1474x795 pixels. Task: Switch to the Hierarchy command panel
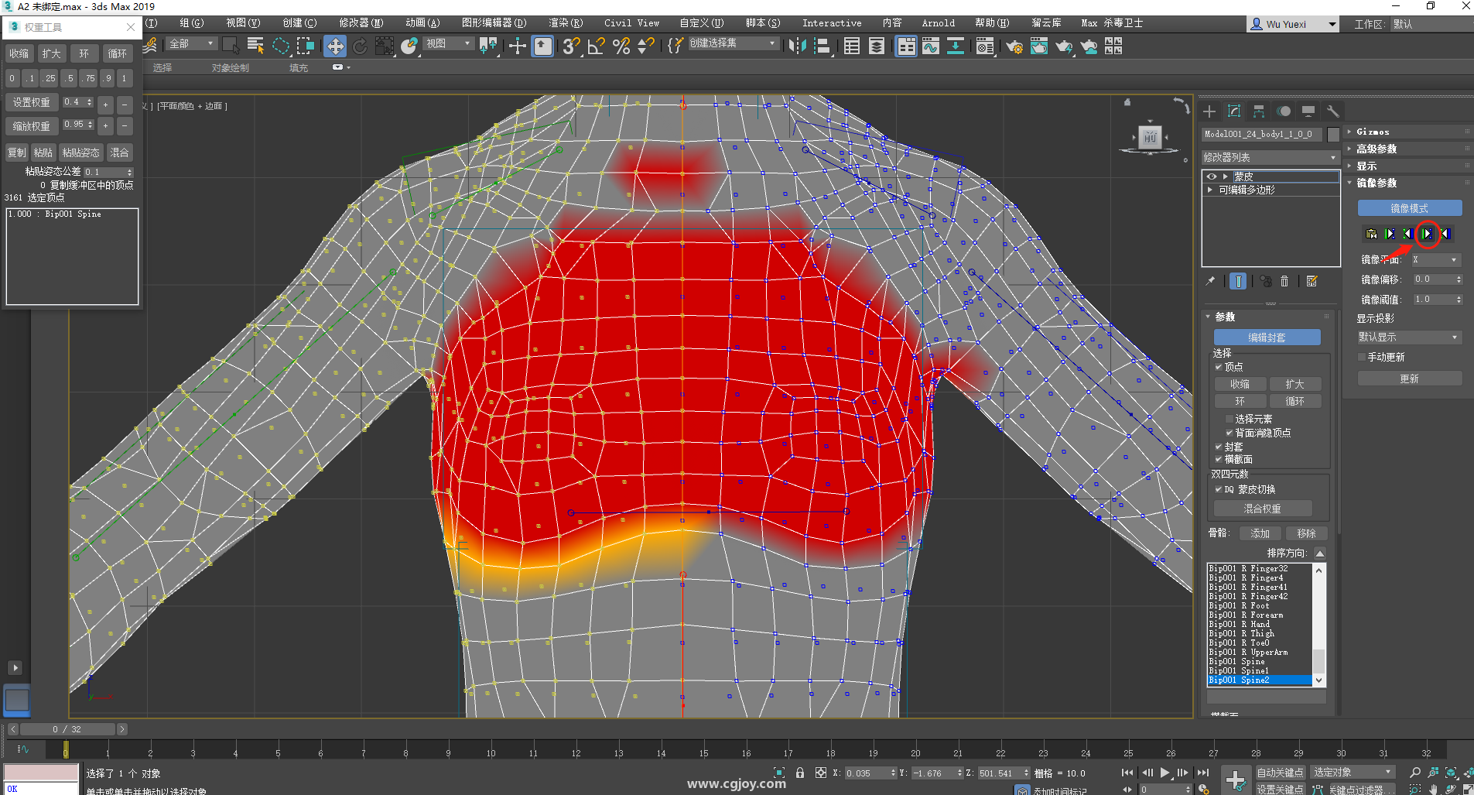click(1259, 111)
